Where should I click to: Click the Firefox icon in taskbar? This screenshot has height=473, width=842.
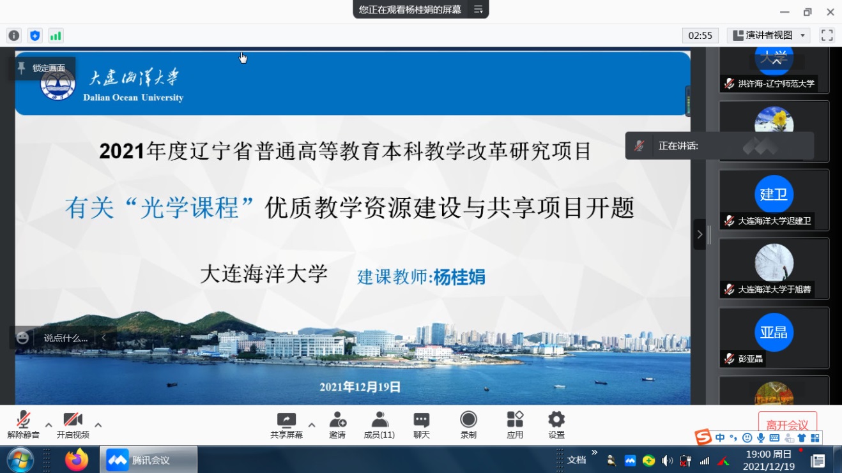pyautogui.click(x=77, y=460)
